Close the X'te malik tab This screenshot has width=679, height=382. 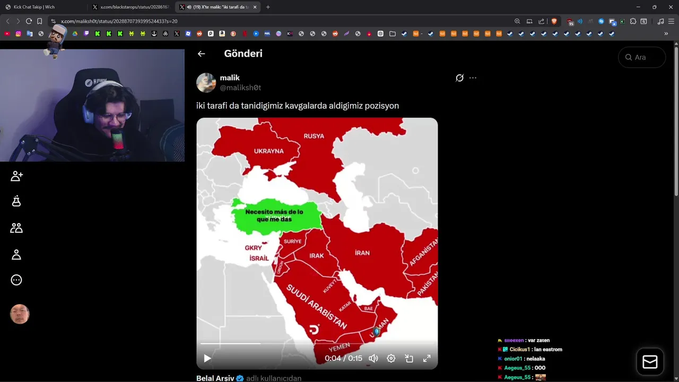255,7
